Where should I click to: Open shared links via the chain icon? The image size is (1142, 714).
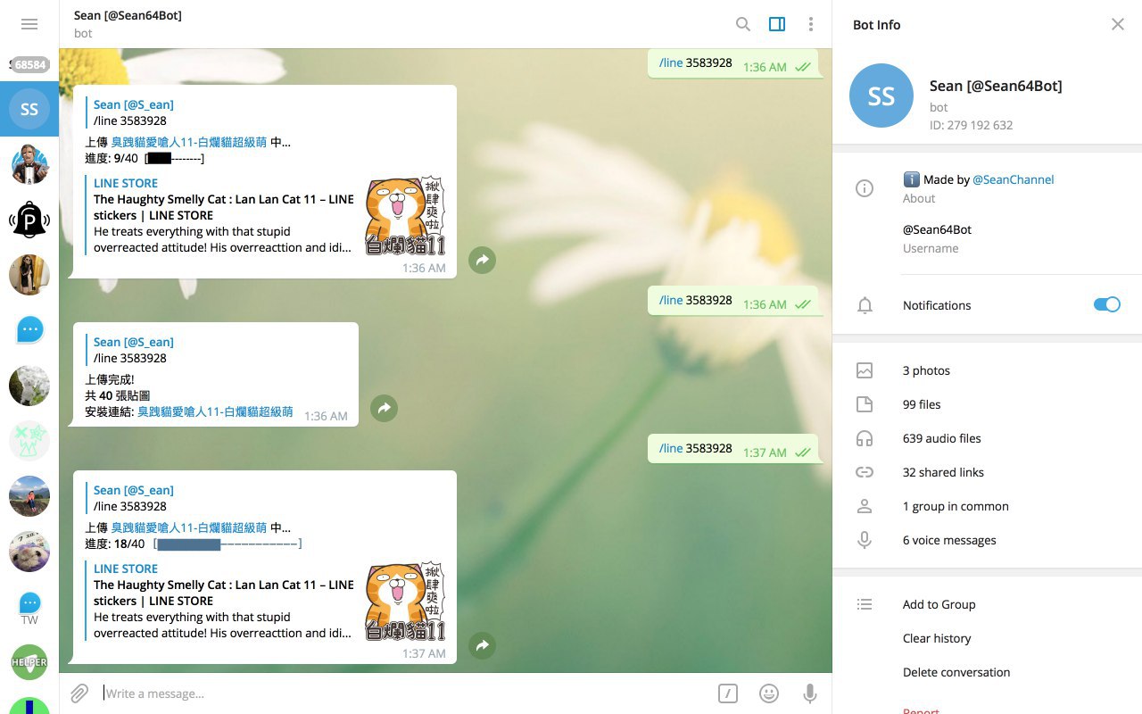[x=864, y=472]
